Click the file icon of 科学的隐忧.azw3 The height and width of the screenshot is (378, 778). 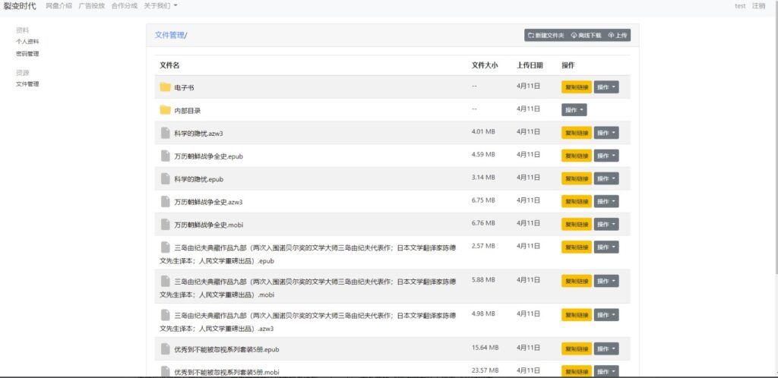tap(165, 133)
